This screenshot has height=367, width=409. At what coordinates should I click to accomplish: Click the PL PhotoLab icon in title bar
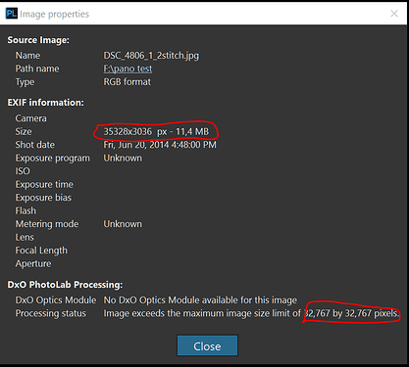[12, 14]
